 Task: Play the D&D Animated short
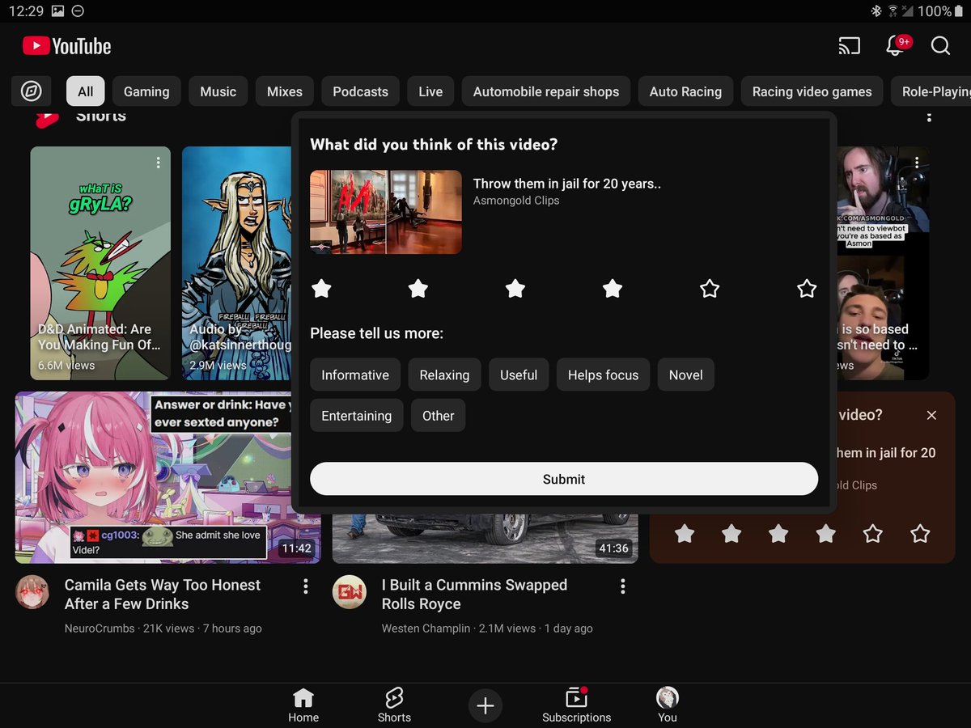tap(100, 263)
